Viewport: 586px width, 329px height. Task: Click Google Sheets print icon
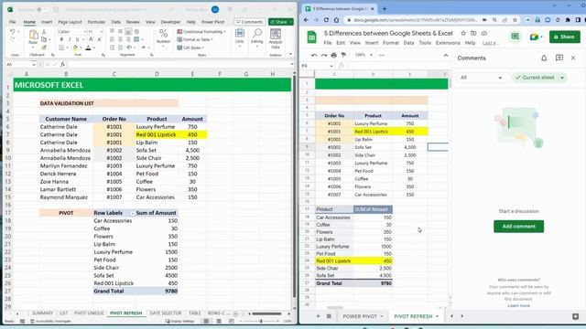(x=333, y=55)
